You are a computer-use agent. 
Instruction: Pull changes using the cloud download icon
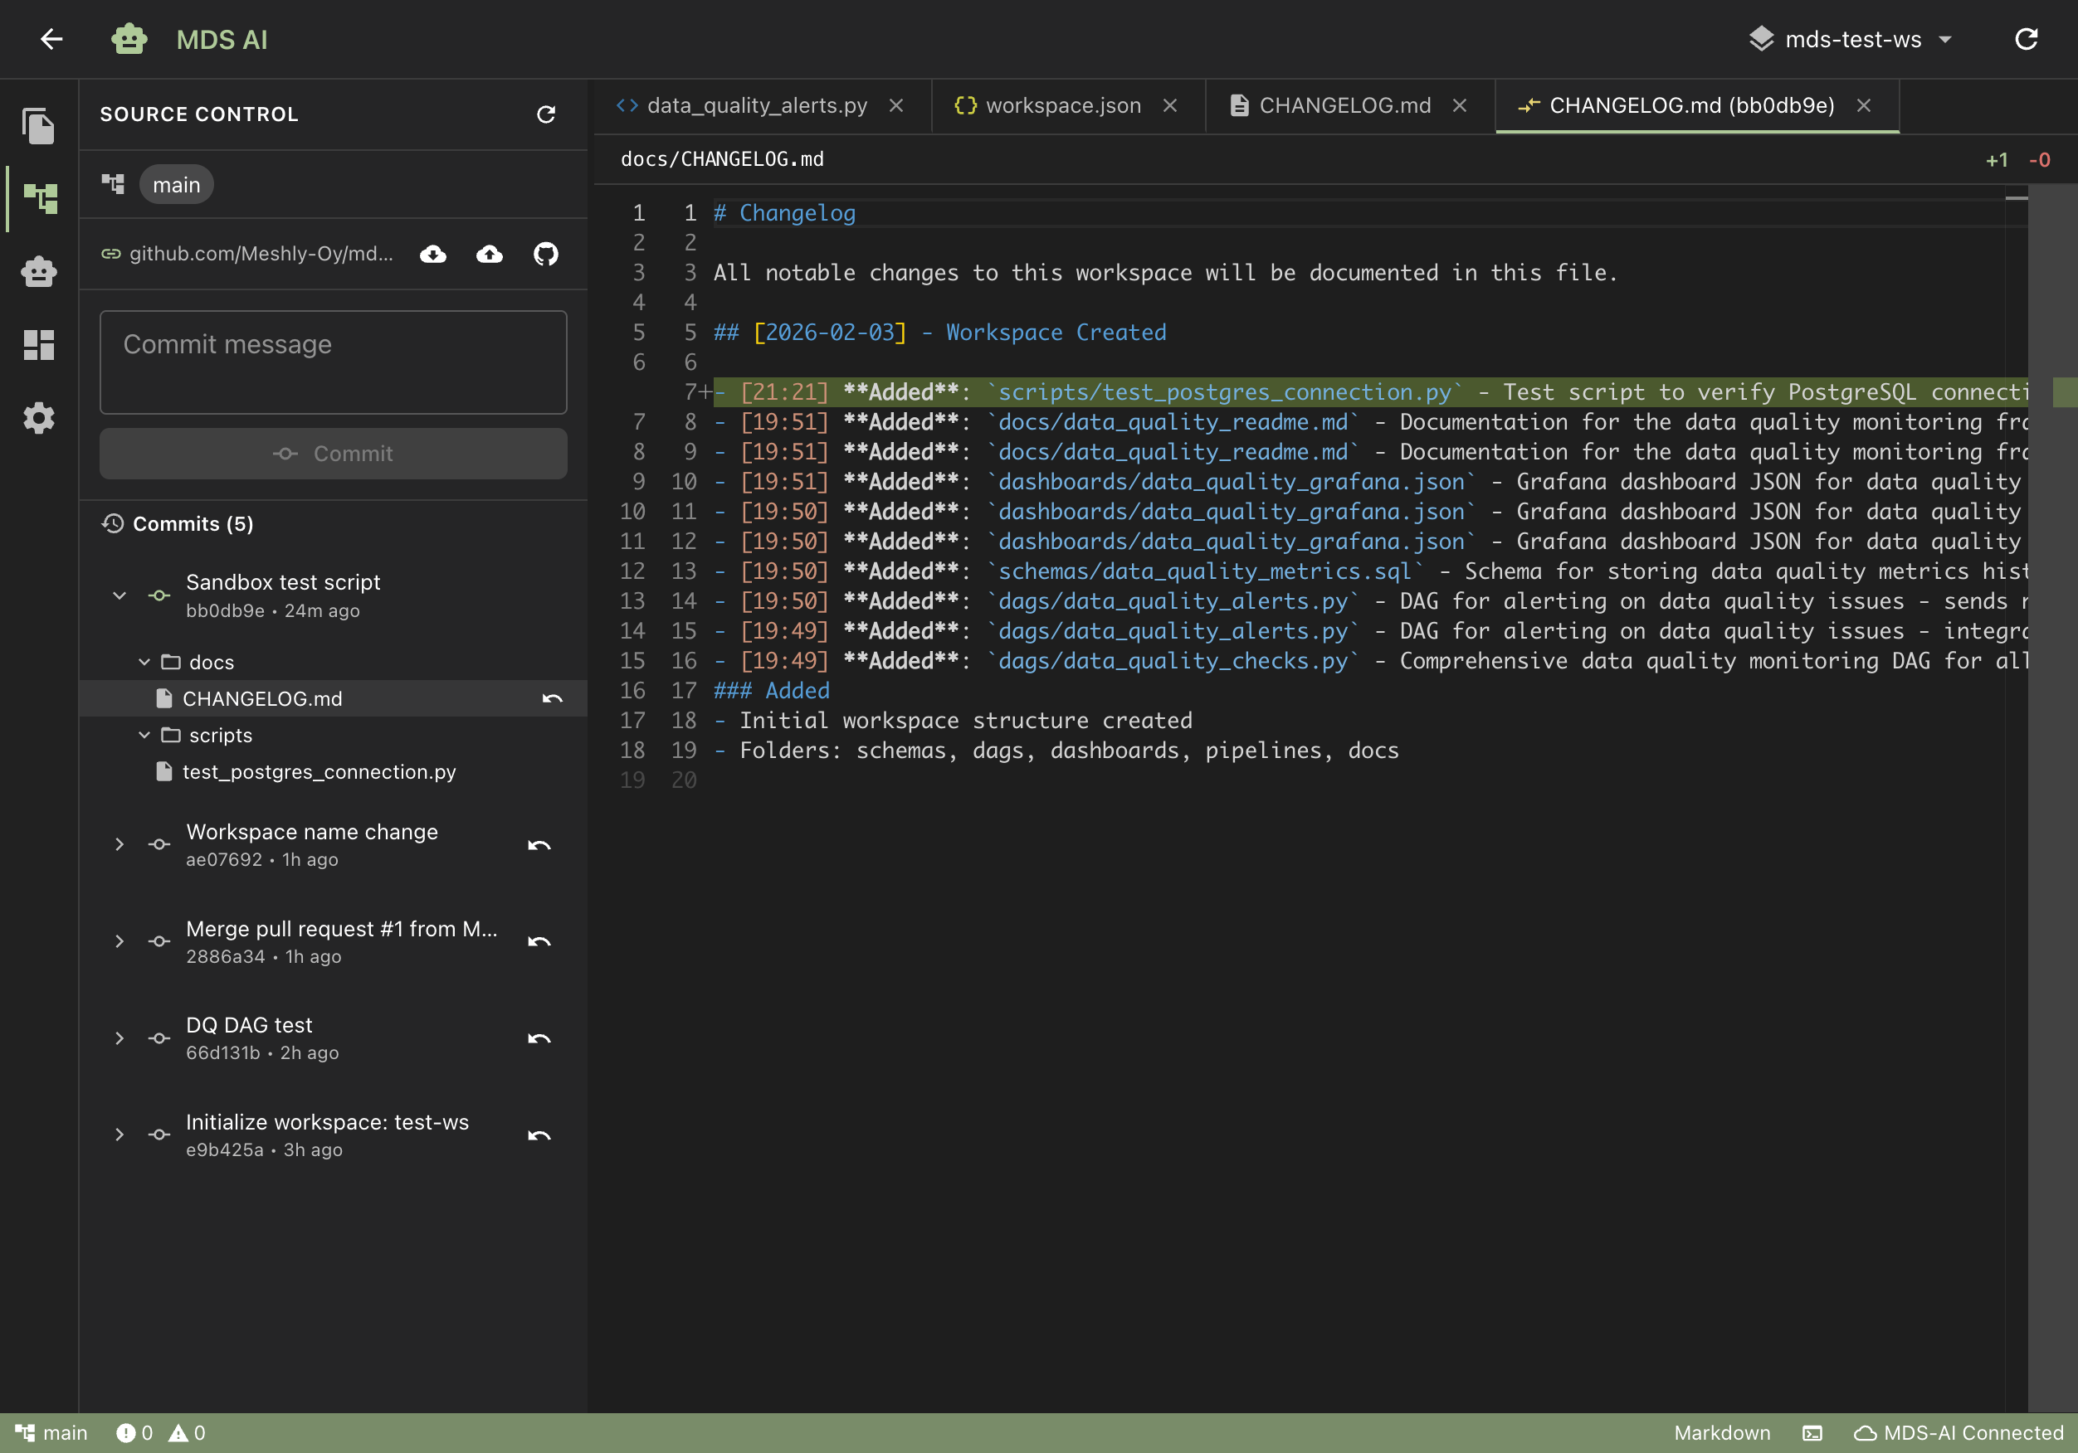[433, 255]
